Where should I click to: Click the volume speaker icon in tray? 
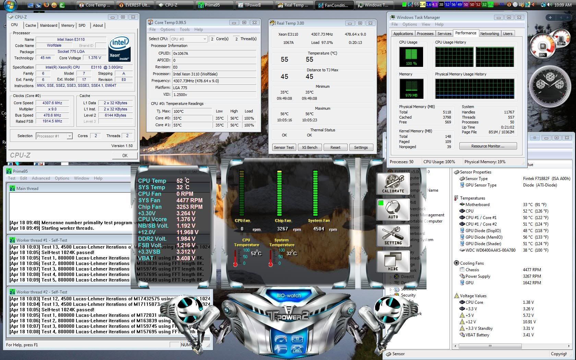(550, 5)
